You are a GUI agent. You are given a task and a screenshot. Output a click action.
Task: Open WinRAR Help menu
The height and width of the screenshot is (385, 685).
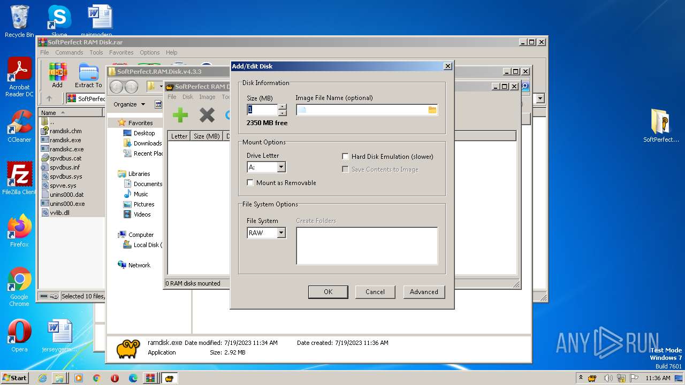click(x=171, y=52)
